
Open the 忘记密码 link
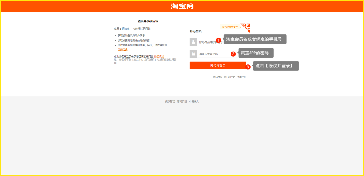click(217, 77)
